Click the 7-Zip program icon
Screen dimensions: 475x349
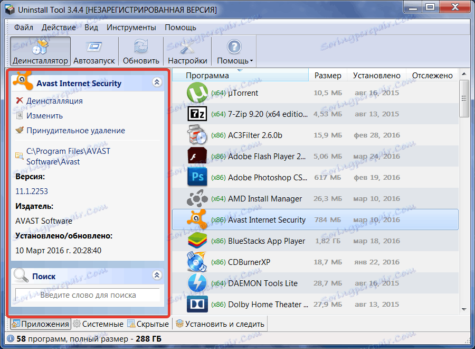point(197,114)
